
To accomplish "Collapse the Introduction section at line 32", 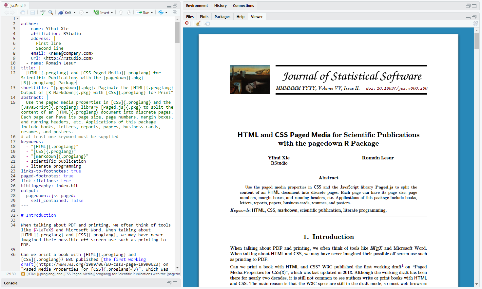I will click(18, 215).
